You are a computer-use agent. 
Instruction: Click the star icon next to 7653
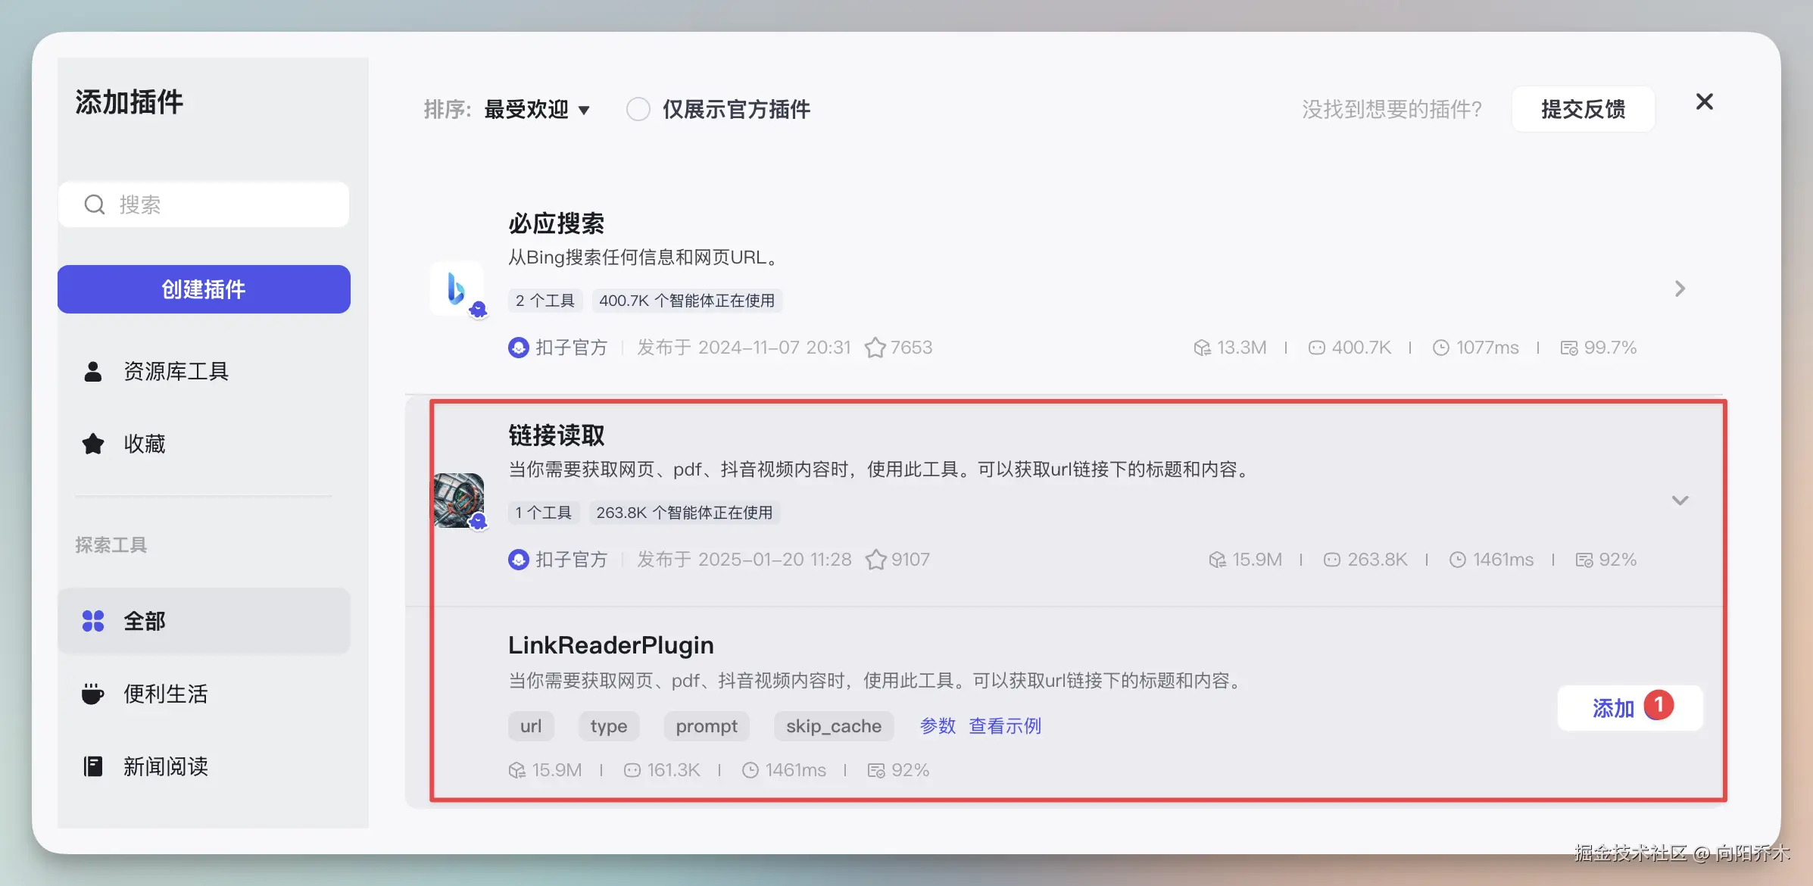click(x=875, y=348)
